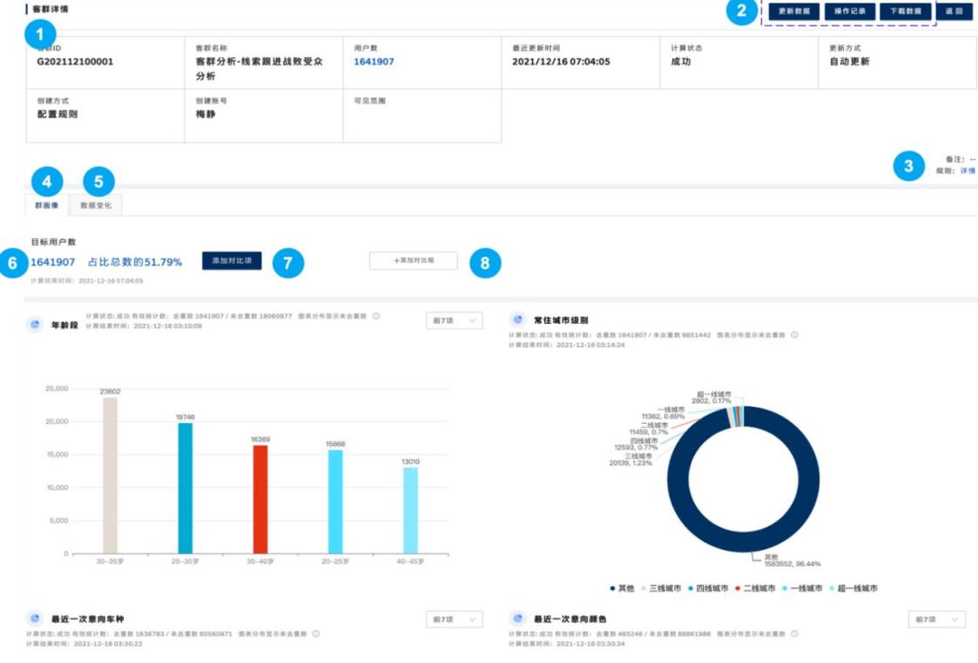Click the 更新数据 button
This screenshot has height=663, width=978.
tap(793, 12)
